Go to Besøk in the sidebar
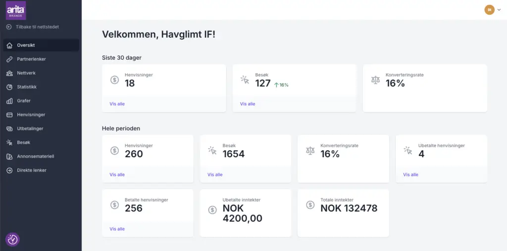Screen dimensions: 507x251 23,142
